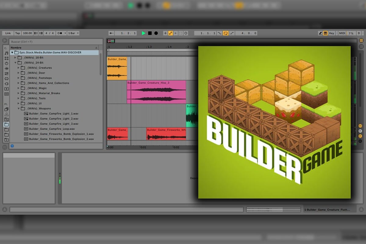Image resolution: width=366 pixels, height=244 pixels.
Task: Toggle the Loop switch
Action: (226, 33)
